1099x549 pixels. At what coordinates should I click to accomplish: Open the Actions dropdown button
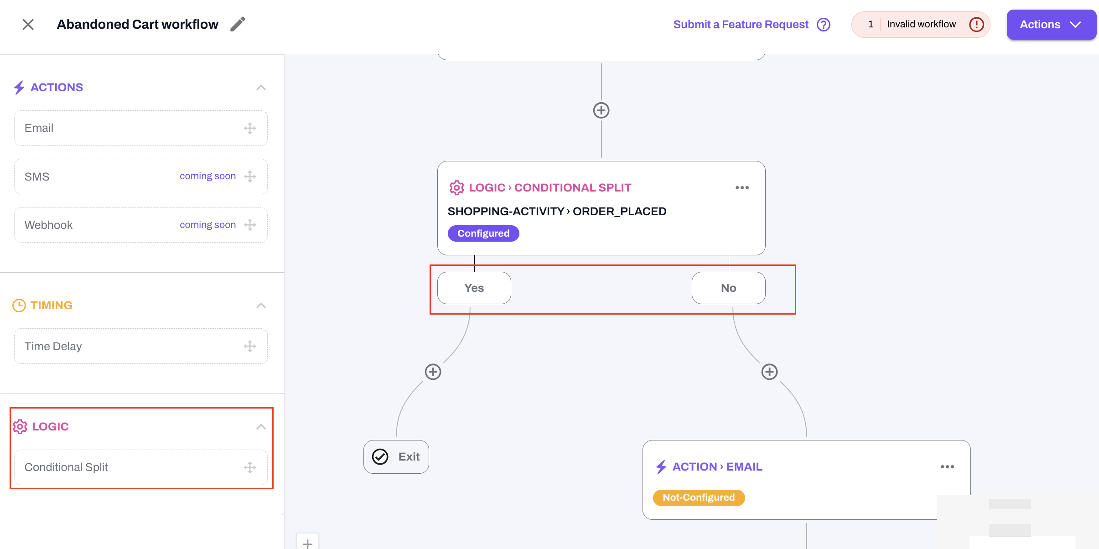point(1051,25)
